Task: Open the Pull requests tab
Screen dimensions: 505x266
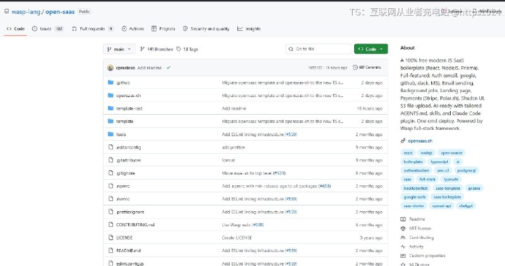Action: 92,28
